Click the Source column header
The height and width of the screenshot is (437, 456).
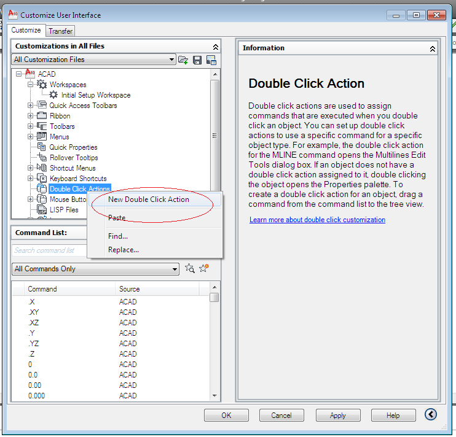coord(157,289)
